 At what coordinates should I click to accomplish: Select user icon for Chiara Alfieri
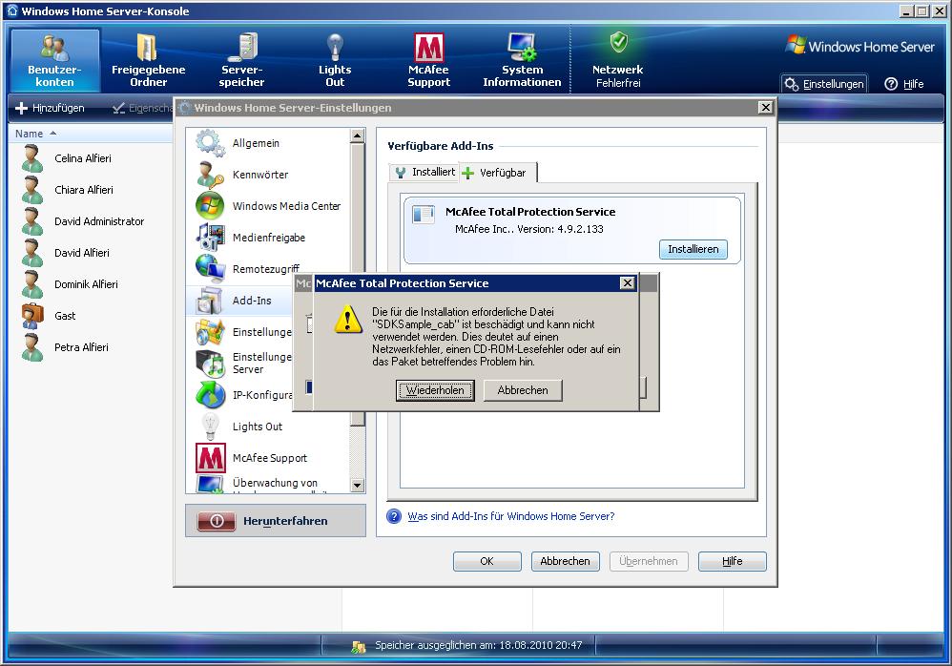[x=32, y=190]
